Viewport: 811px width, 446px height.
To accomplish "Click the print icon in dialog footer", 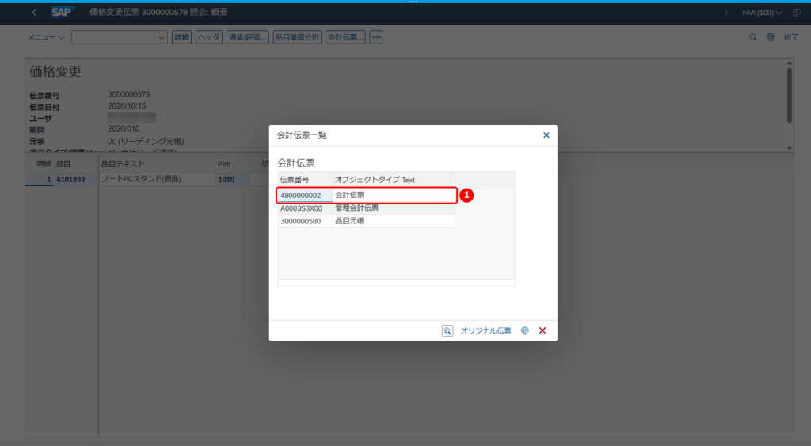I will pyautogui.click(x=524, y=330).
